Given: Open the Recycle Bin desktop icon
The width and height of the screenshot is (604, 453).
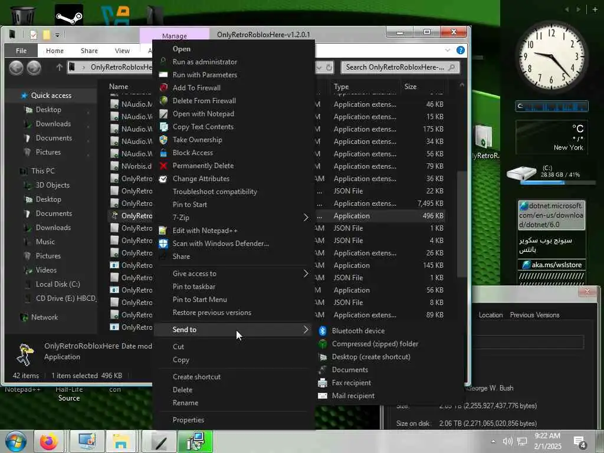Looking at the screenshot, I should pos(23,14).
